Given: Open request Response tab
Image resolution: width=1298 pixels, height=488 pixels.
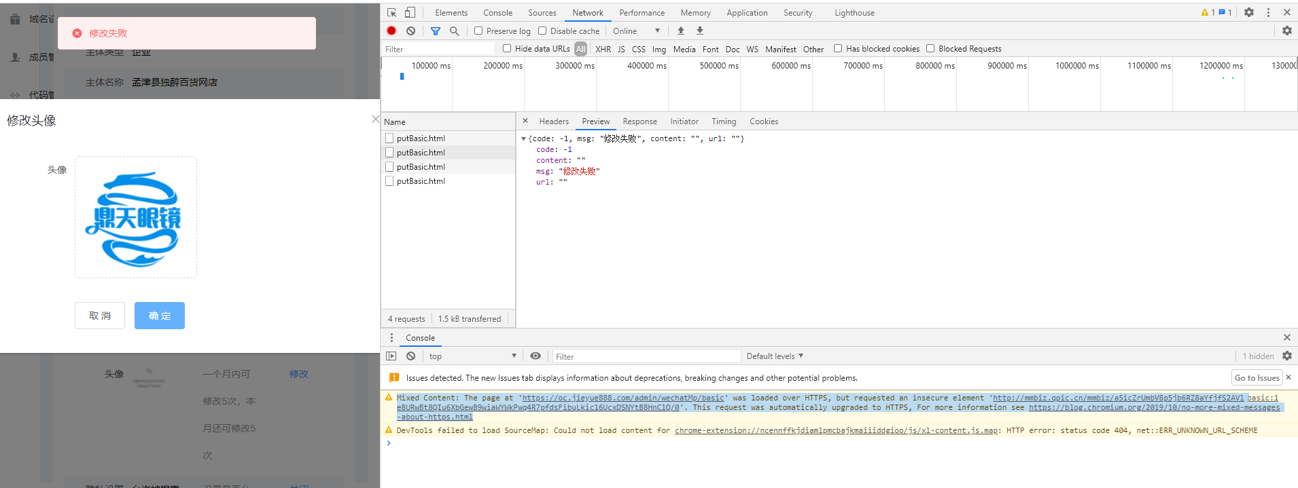Looking at the screenshot, I should (x=639, y=121).
